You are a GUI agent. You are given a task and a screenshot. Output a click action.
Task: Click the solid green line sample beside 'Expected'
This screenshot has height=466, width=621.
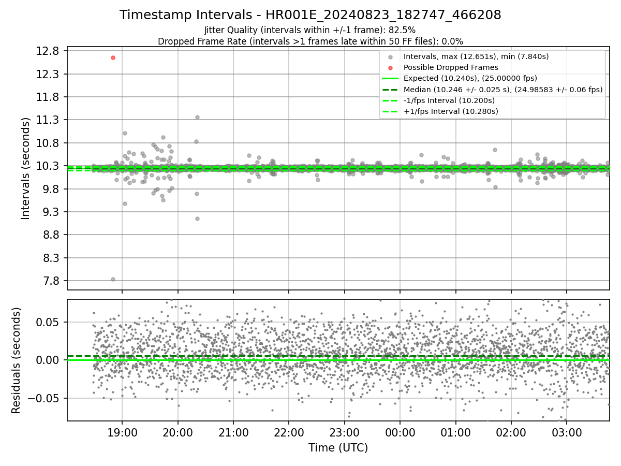390,79
